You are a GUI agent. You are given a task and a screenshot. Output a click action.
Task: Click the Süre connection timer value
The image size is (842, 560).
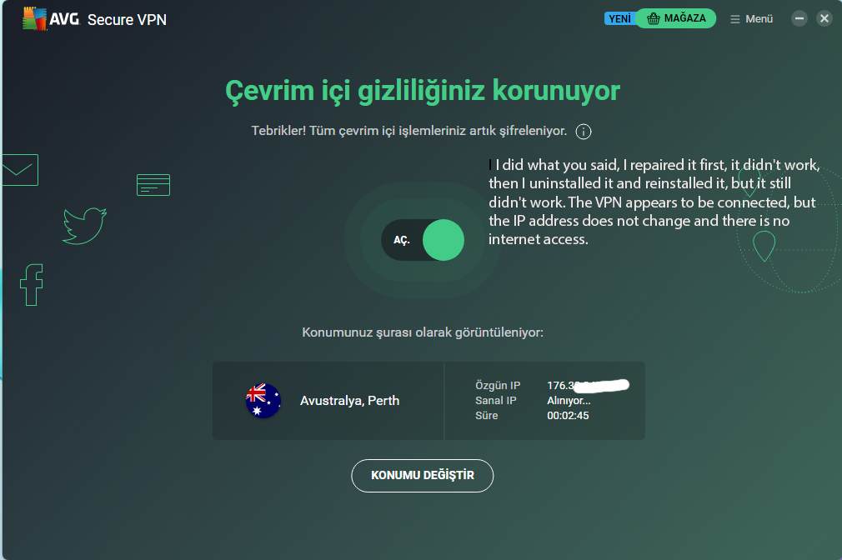point(568,416)
